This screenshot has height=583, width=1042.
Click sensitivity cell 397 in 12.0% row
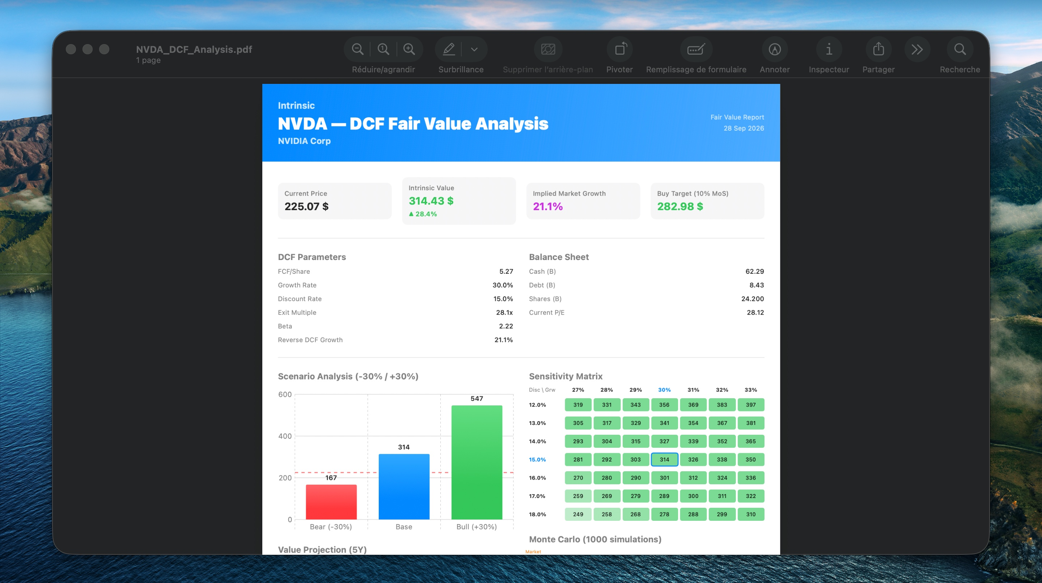750,405
